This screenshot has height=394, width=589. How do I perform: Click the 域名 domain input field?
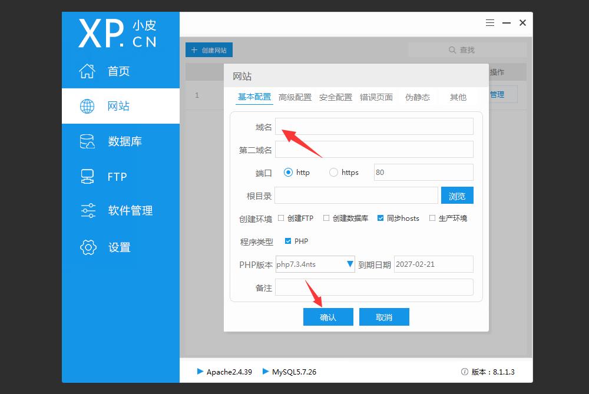[x=375, y=126]
